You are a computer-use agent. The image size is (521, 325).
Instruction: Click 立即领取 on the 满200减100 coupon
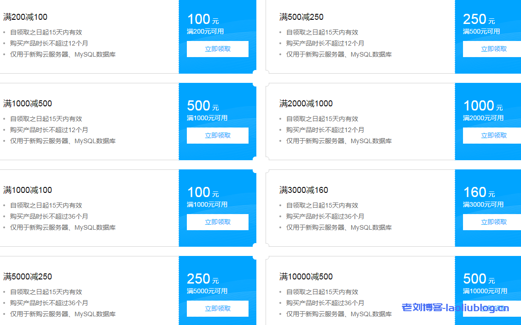[x=217, y=49]
